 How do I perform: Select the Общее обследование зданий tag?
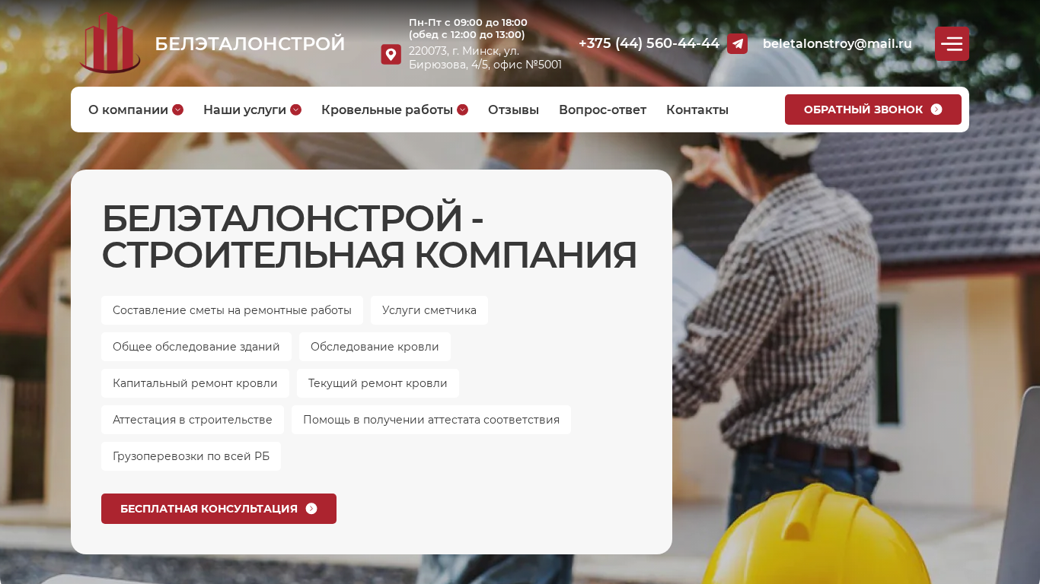tap(196, 347)
